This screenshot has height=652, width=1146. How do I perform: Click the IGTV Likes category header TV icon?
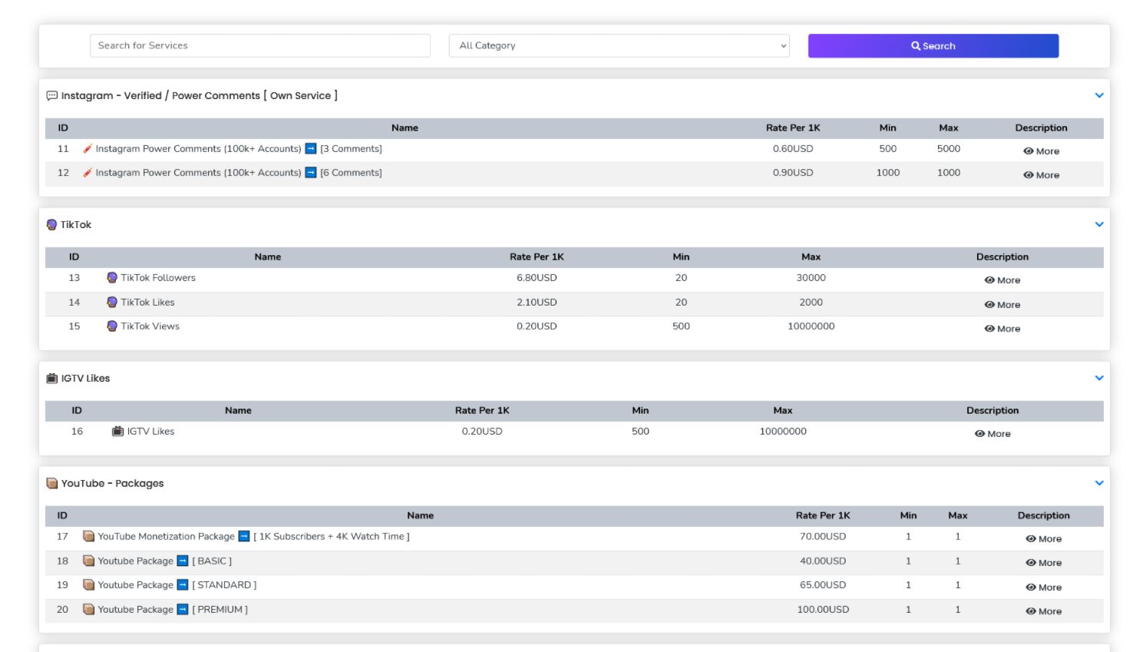click(52, 379)
